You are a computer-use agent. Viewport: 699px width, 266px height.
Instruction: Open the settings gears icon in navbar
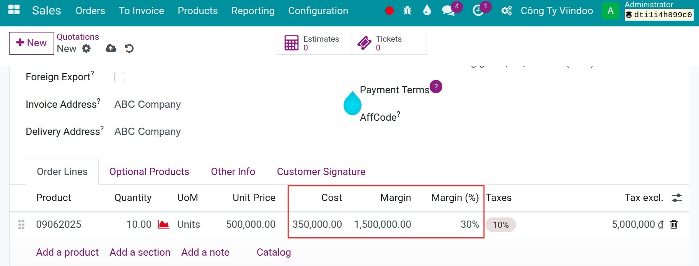pos(507,11)
